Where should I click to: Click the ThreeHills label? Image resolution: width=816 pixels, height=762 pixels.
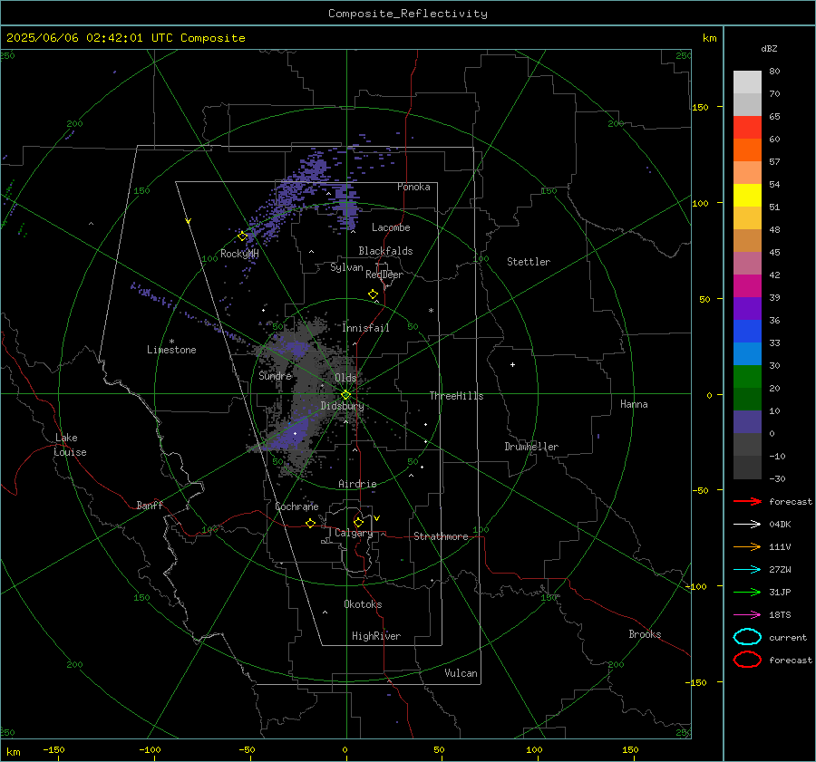click(456, 396)
